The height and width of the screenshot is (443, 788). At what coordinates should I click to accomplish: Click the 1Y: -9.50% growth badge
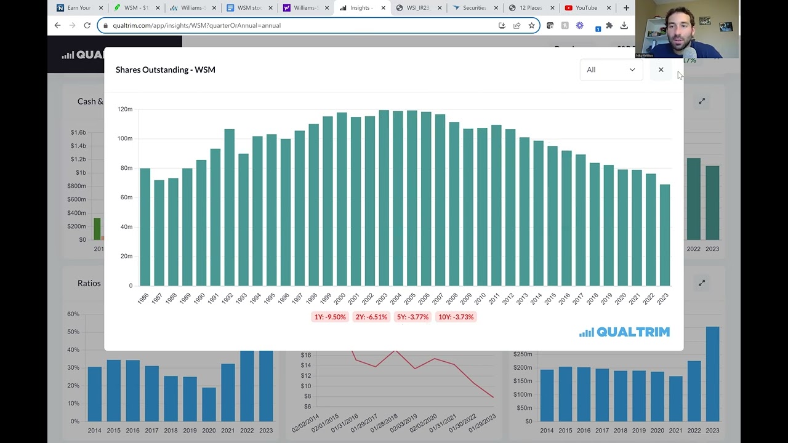point(330,317)
